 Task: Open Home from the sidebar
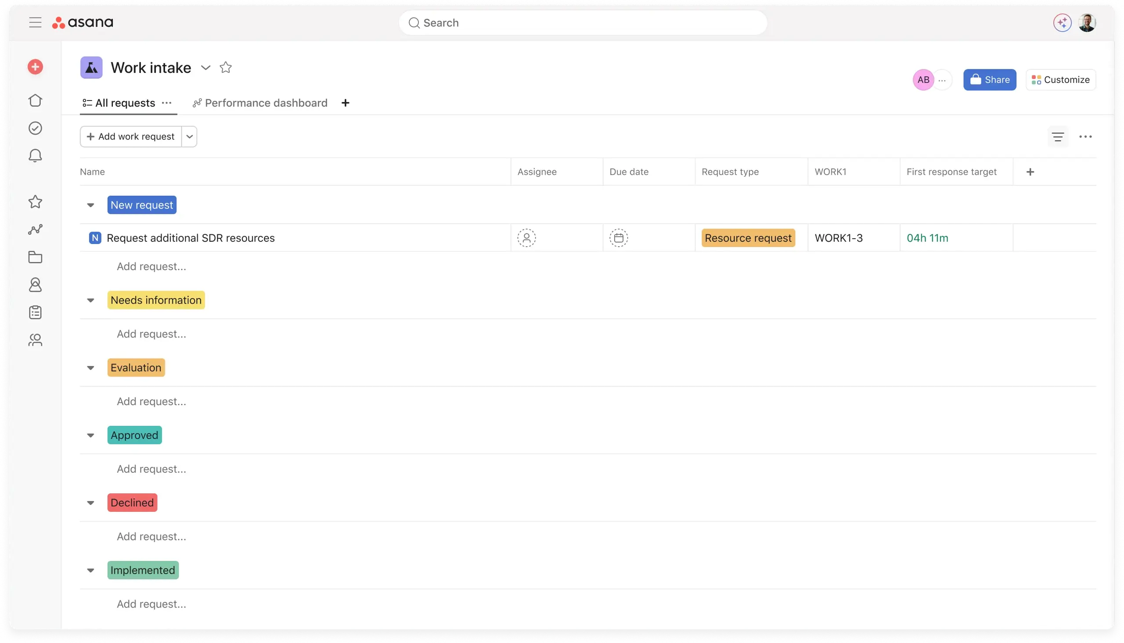pyautogui.click(x=35, y=101)
